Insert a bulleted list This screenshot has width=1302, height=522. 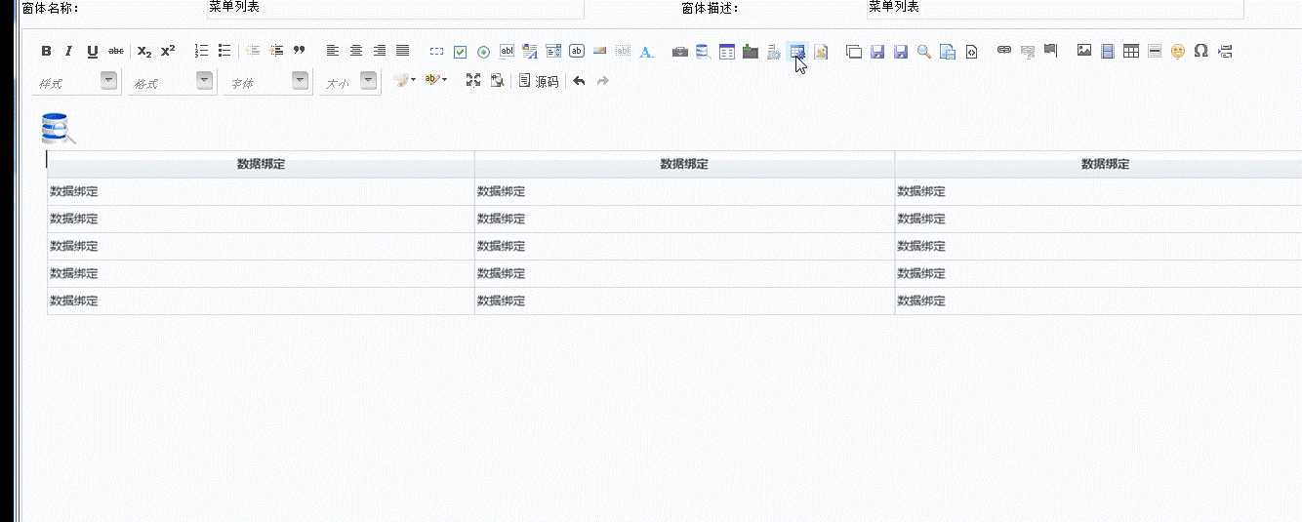point(224,51)
